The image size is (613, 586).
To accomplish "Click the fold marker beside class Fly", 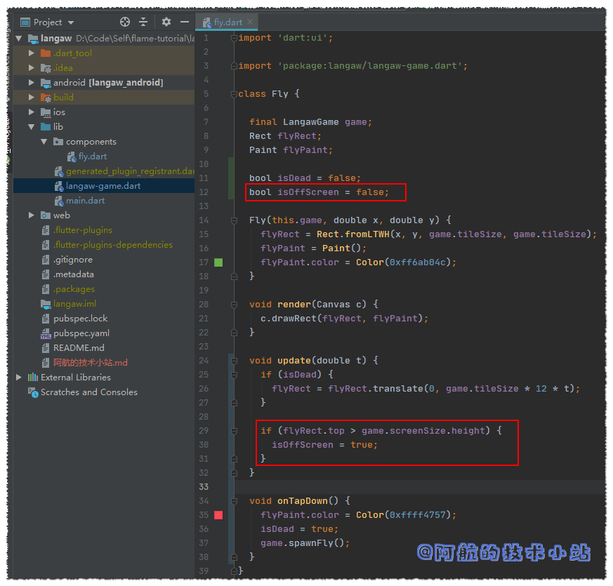I will pos(234,94).
